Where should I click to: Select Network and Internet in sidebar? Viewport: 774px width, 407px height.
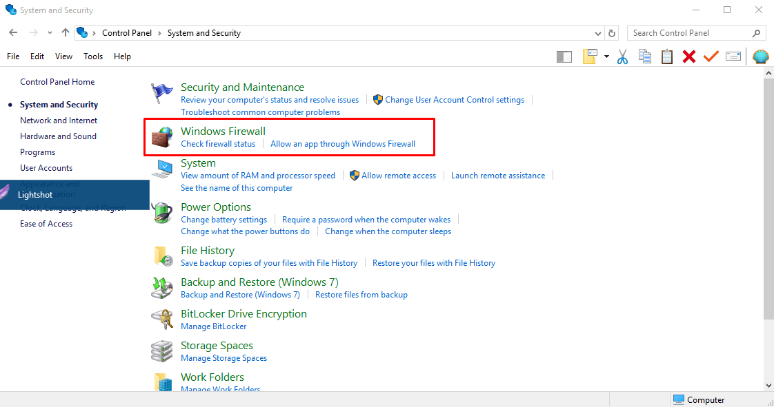59,121
